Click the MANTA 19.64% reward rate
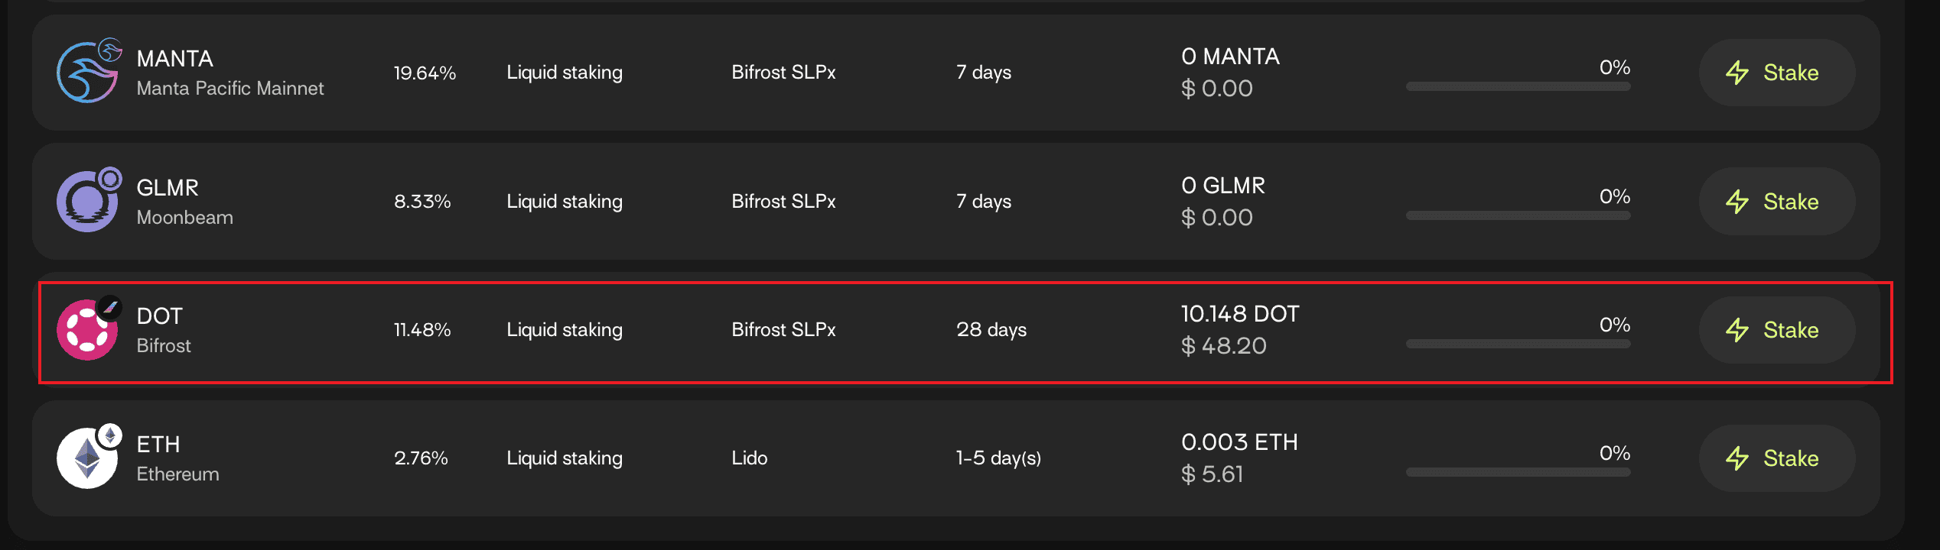 425,73
